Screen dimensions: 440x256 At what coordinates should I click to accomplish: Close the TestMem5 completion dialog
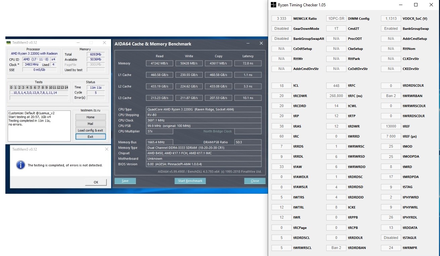[107, 149]
